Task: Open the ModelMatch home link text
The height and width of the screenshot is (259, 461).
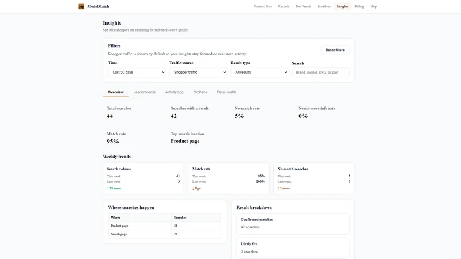Action: coord(98,6)
